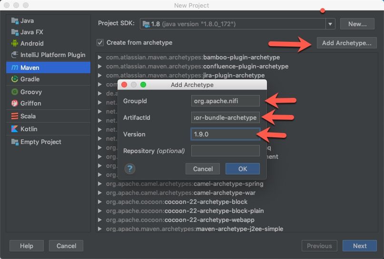Select the Kotlin icon
Viewport: 384px width, 259px height.
click(15, 129)
